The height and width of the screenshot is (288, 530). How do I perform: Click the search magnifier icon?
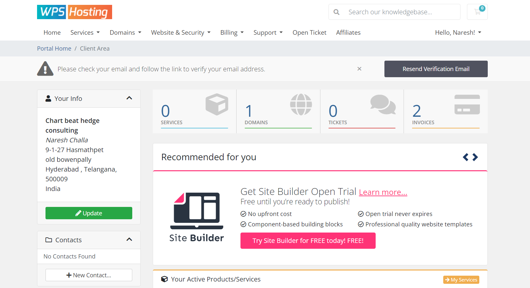coord(337,12)
